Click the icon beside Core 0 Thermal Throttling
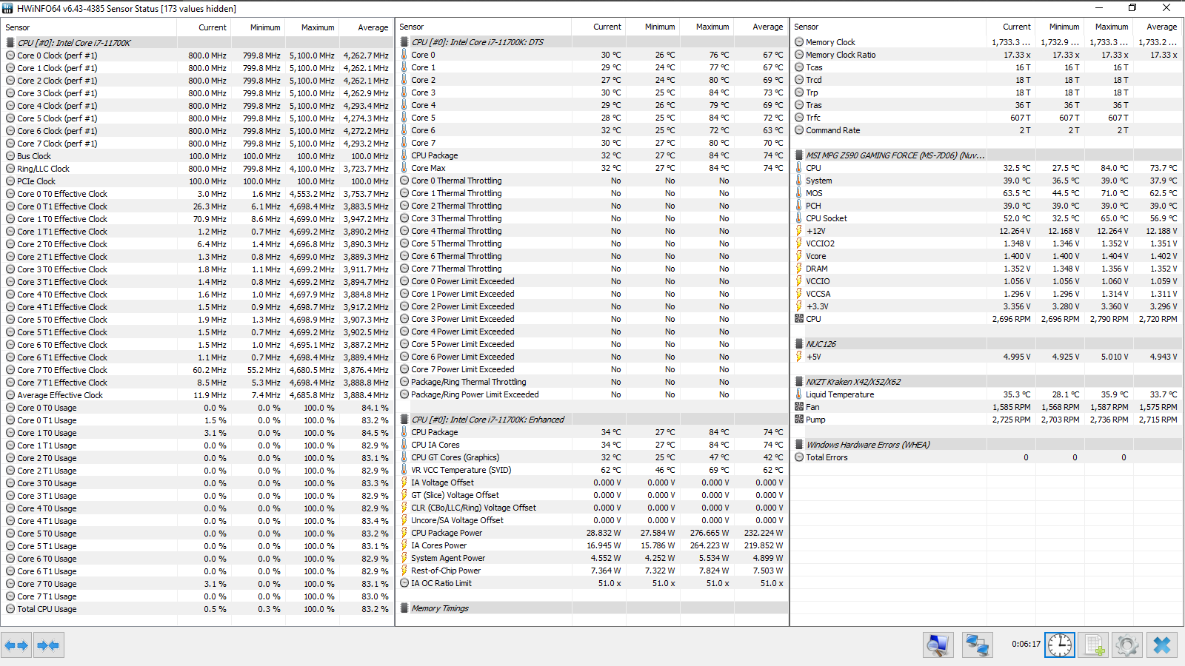Image resolution: width=1185 pixels, height=666 pixels. point(404,181)
